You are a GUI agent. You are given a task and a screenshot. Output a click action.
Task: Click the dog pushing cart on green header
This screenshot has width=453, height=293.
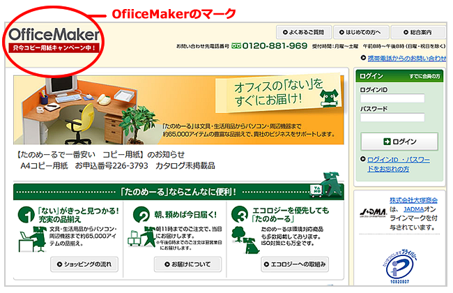click(326, 185)
